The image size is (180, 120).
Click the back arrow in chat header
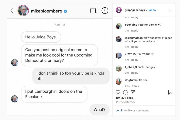pos(12,11)
